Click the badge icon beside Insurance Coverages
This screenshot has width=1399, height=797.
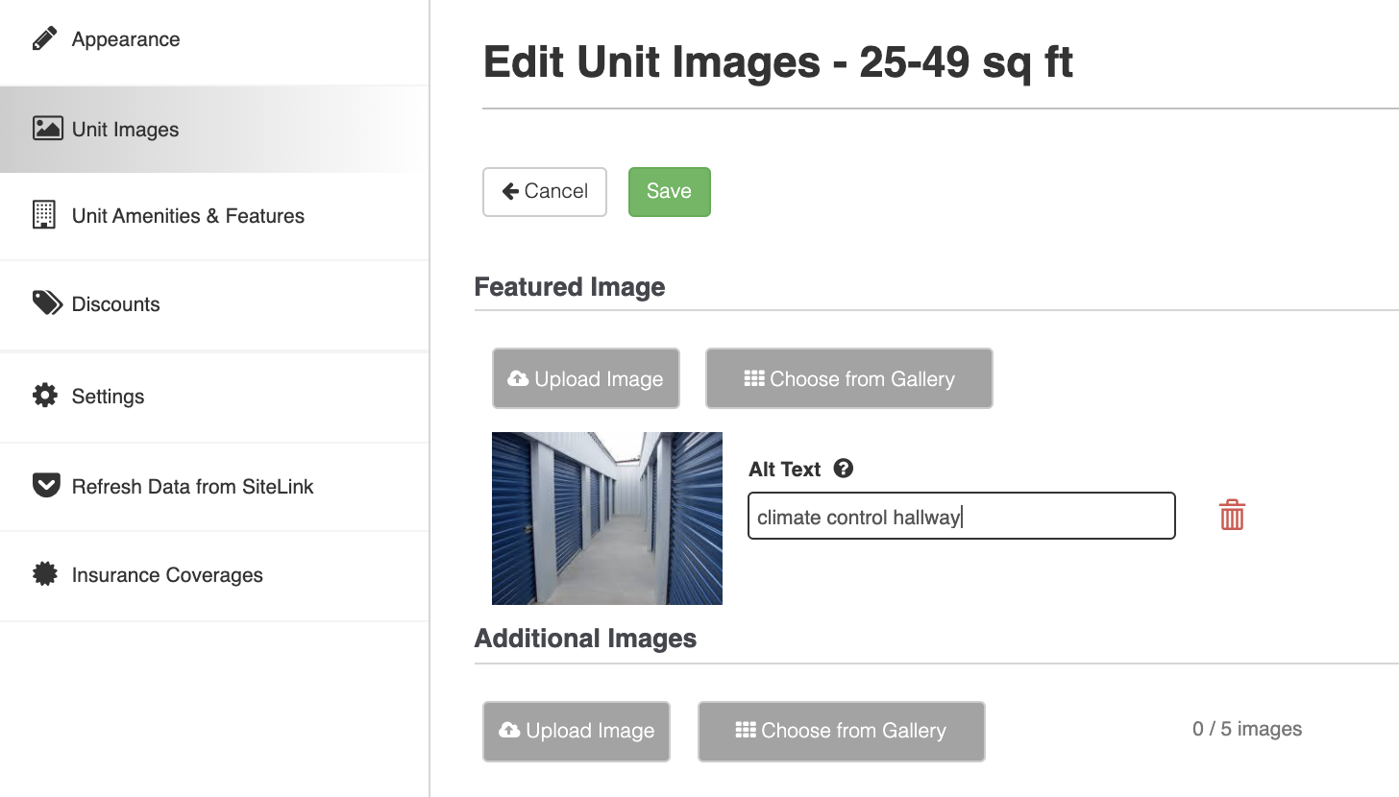tap(44, 574)
